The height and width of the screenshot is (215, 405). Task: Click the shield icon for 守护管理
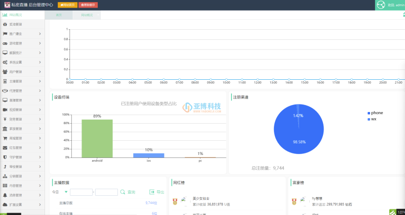[5, 157]
